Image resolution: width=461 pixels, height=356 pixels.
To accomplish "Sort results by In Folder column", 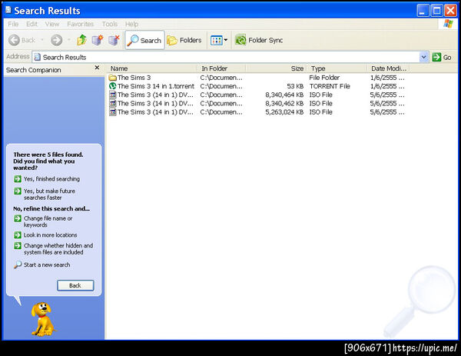I will (x=221, y=68).
